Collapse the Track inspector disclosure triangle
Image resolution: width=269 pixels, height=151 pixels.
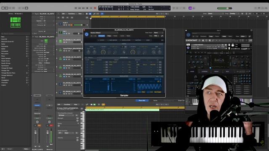33,36
